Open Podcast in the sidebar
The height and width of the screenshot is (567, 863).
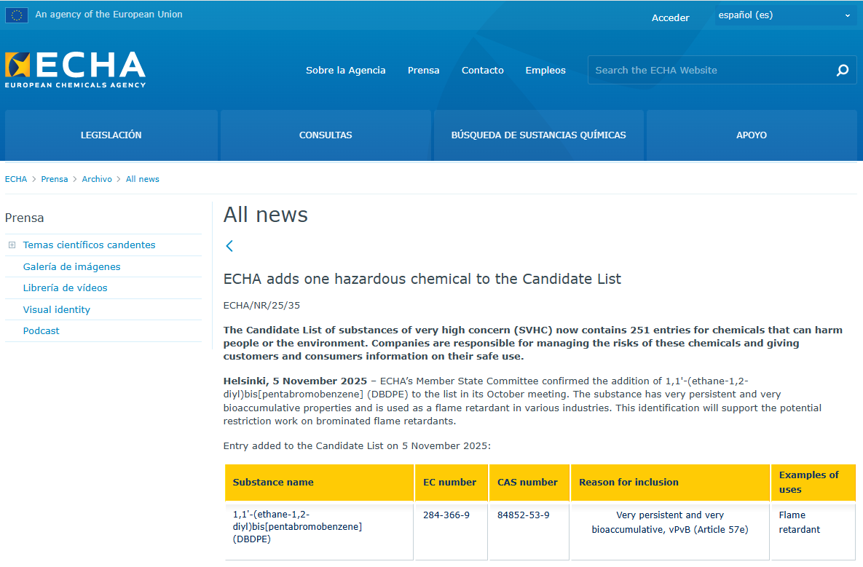41,330
